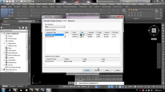The width and height of the screenshot is (165, 92).
Task: Click the help question-mark icon in title bar
Action: (147, 2)
